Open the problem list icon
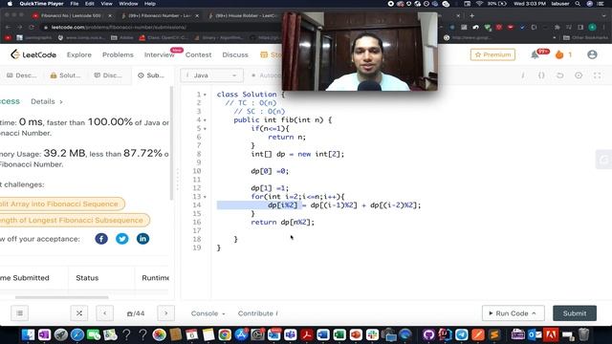 point(19,313)
